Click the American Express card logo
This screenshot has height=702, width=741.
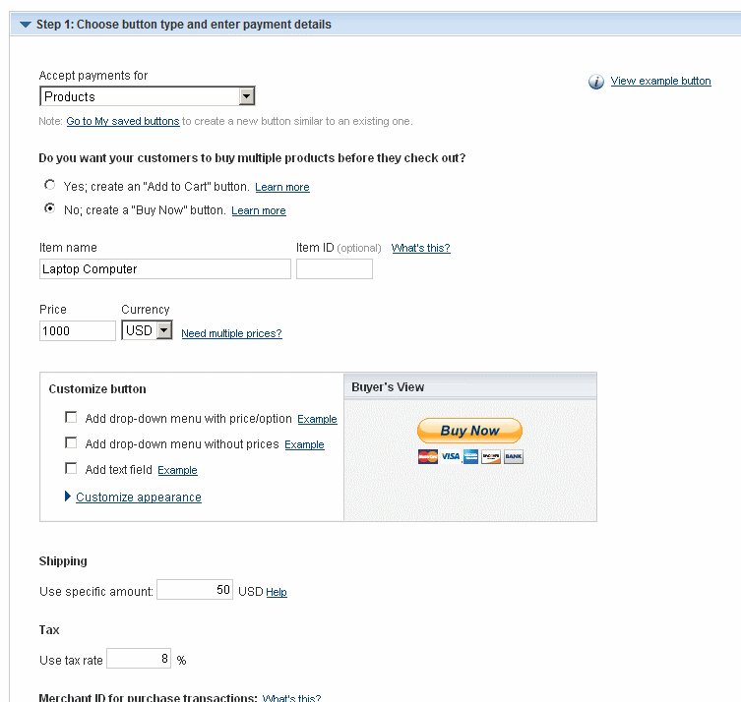click(470, 456)
